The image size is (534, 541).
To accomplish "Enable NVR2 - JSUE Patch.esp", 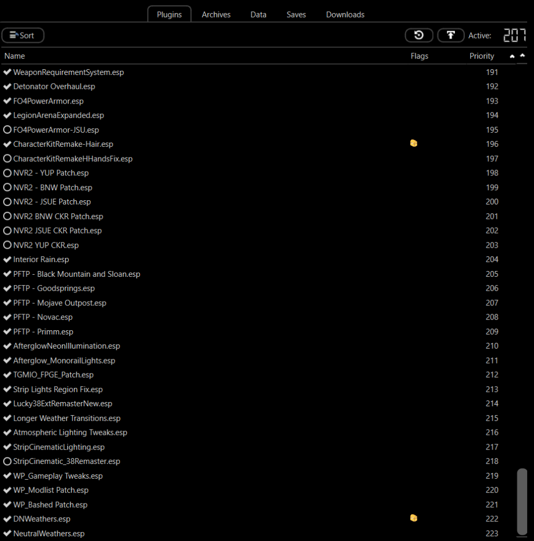I will [x=7, y=202].
